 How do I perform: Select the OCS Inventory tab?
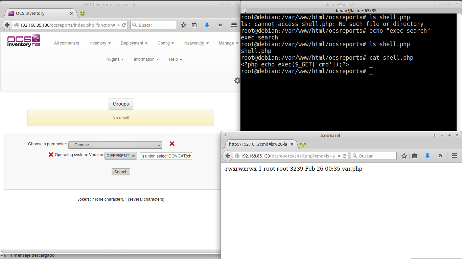click(x=40, y=13)
